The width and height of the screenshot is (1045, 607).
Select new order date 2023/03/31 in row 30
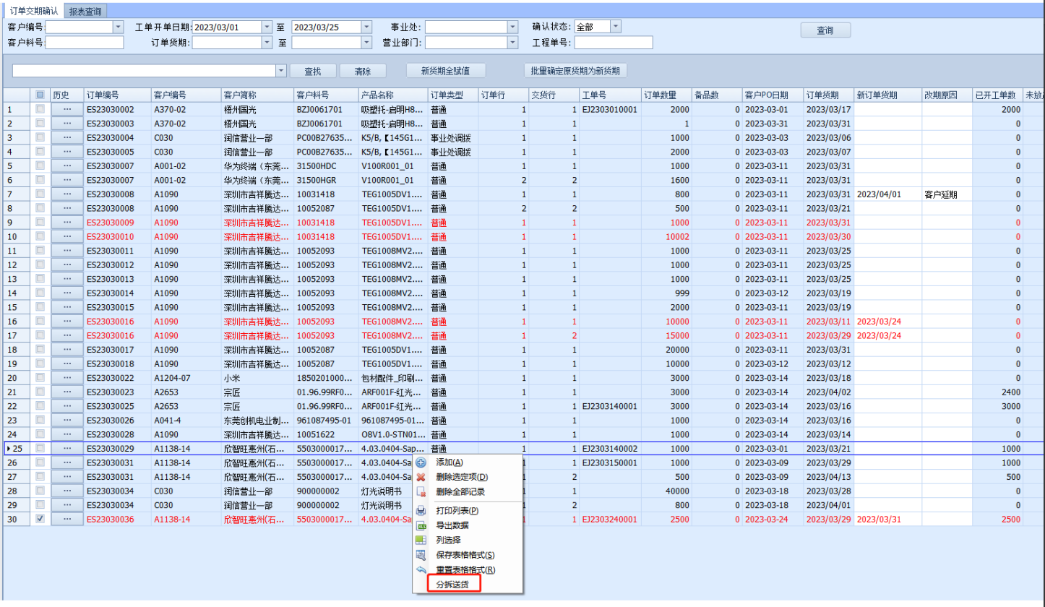pyautogui.click(x=887, y=519)
